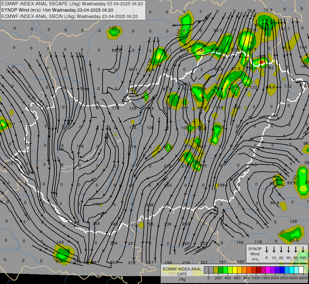Pick the cyan CAPE legend swatch
The height and width of the screenshot is (284, 309).
pos(291,270)
